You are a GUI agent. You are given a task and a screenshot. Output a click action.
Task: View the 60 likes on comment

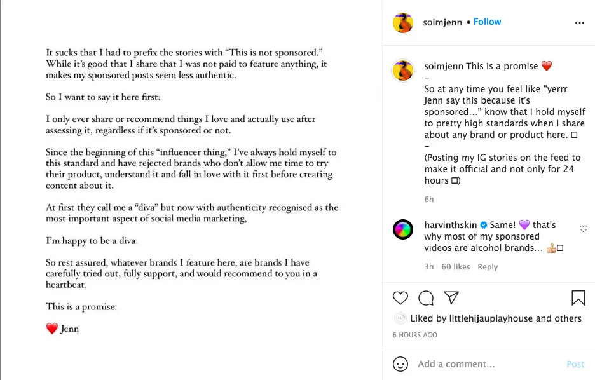[456, 267]
